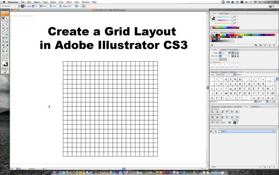Open the Object menu
The height and width of the screenshot is (175, 279).
37,2
